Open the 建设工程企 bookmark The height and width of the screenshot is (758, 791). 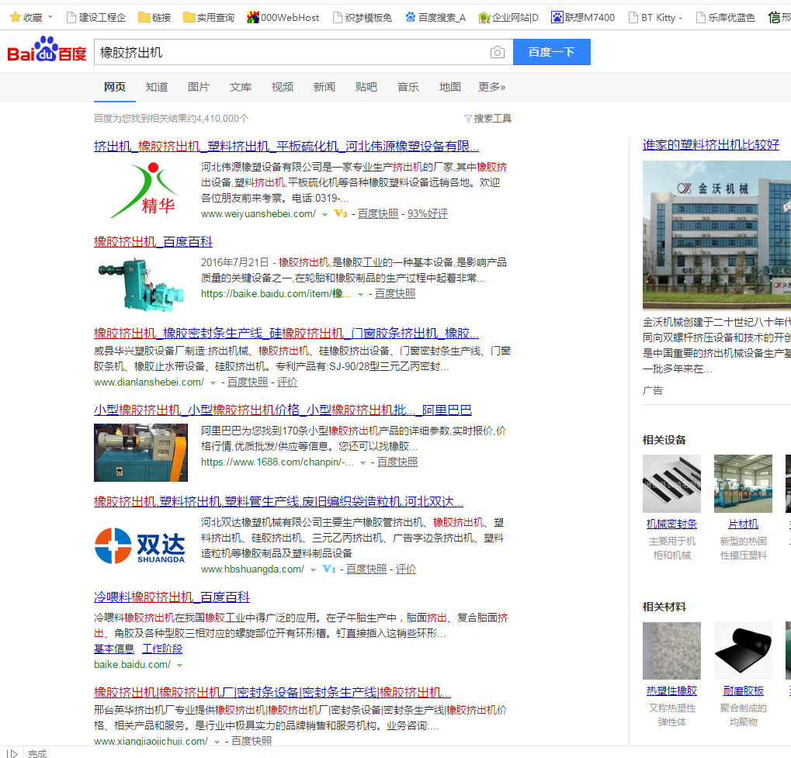pyautogui.click(x=96, y=18)
